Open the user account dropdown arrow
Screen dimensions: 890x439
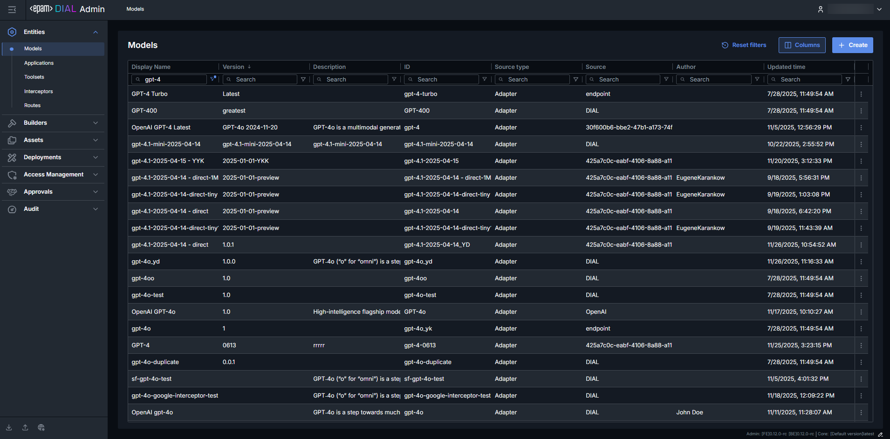tap(879, 9)
